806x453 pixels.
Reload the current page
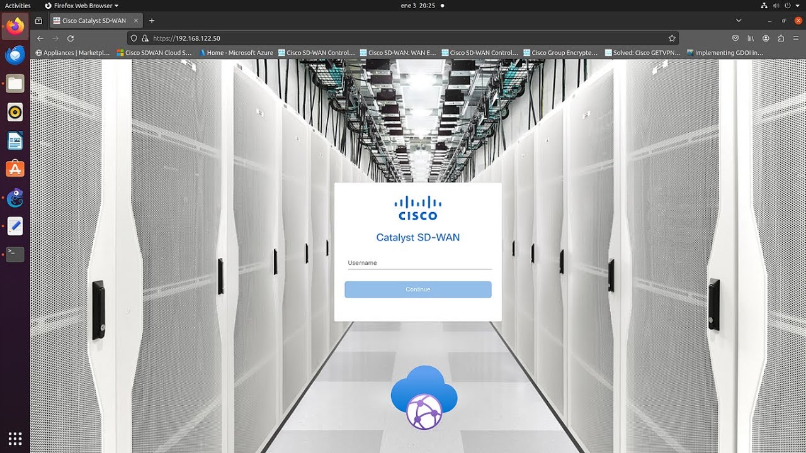click(x=71, y=38)
